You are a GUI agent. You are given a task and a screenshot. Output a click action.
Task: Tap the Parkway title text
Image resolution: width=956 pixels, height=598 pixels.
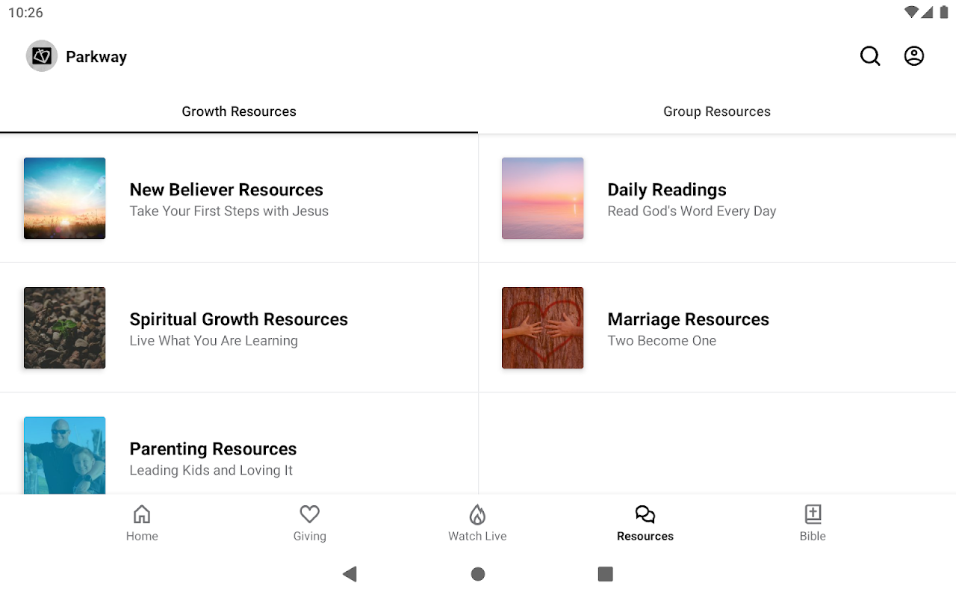coord(96,57)
